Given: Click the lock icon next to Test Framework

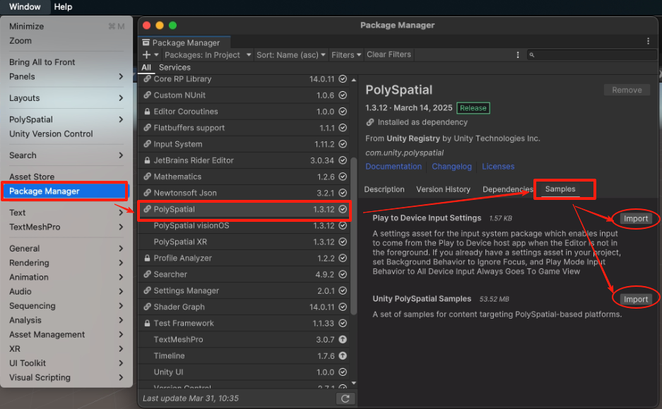Looking at the screenshot, I should point(148,324).
